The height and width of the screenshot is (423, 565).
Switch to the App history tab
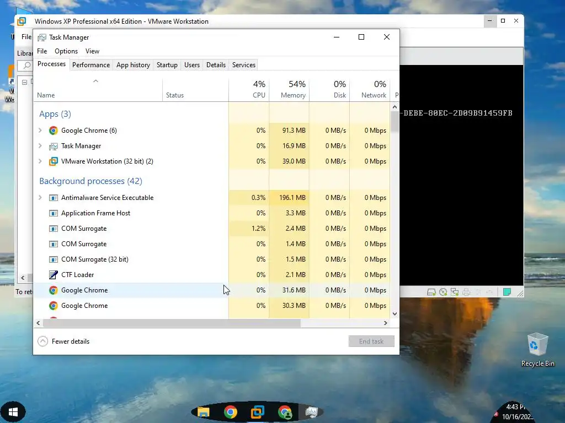133,65
